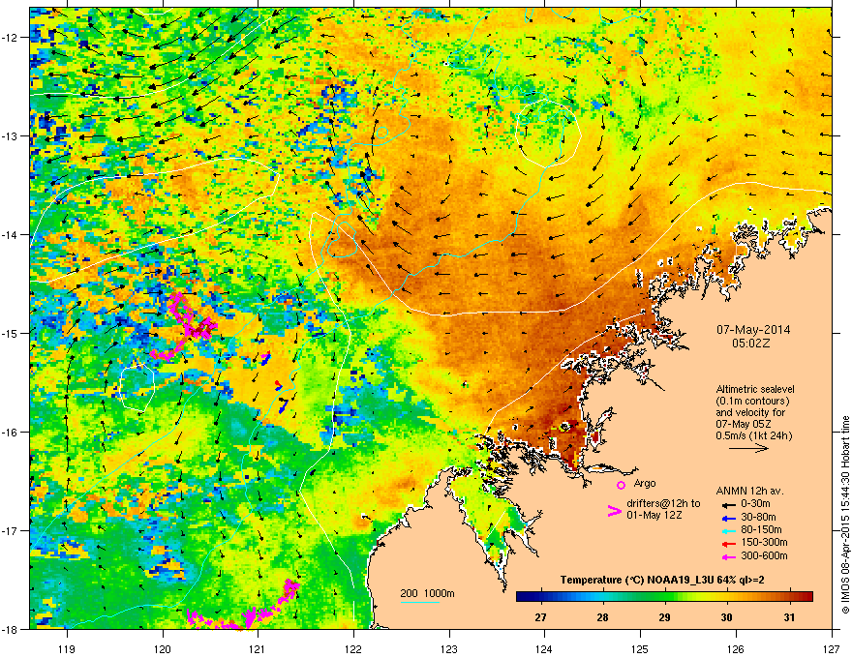Click the longitude axis label '126'

tap(736, 648)
